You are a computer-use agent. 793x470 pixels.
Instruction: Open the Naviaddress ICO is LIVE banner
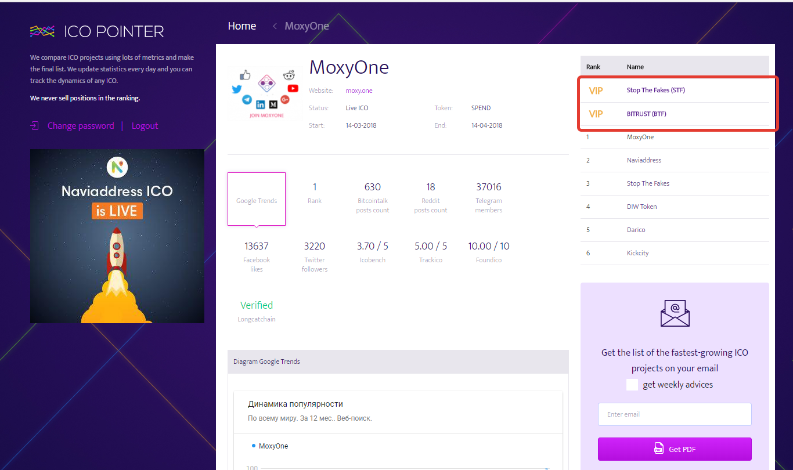tap(117, 236)
